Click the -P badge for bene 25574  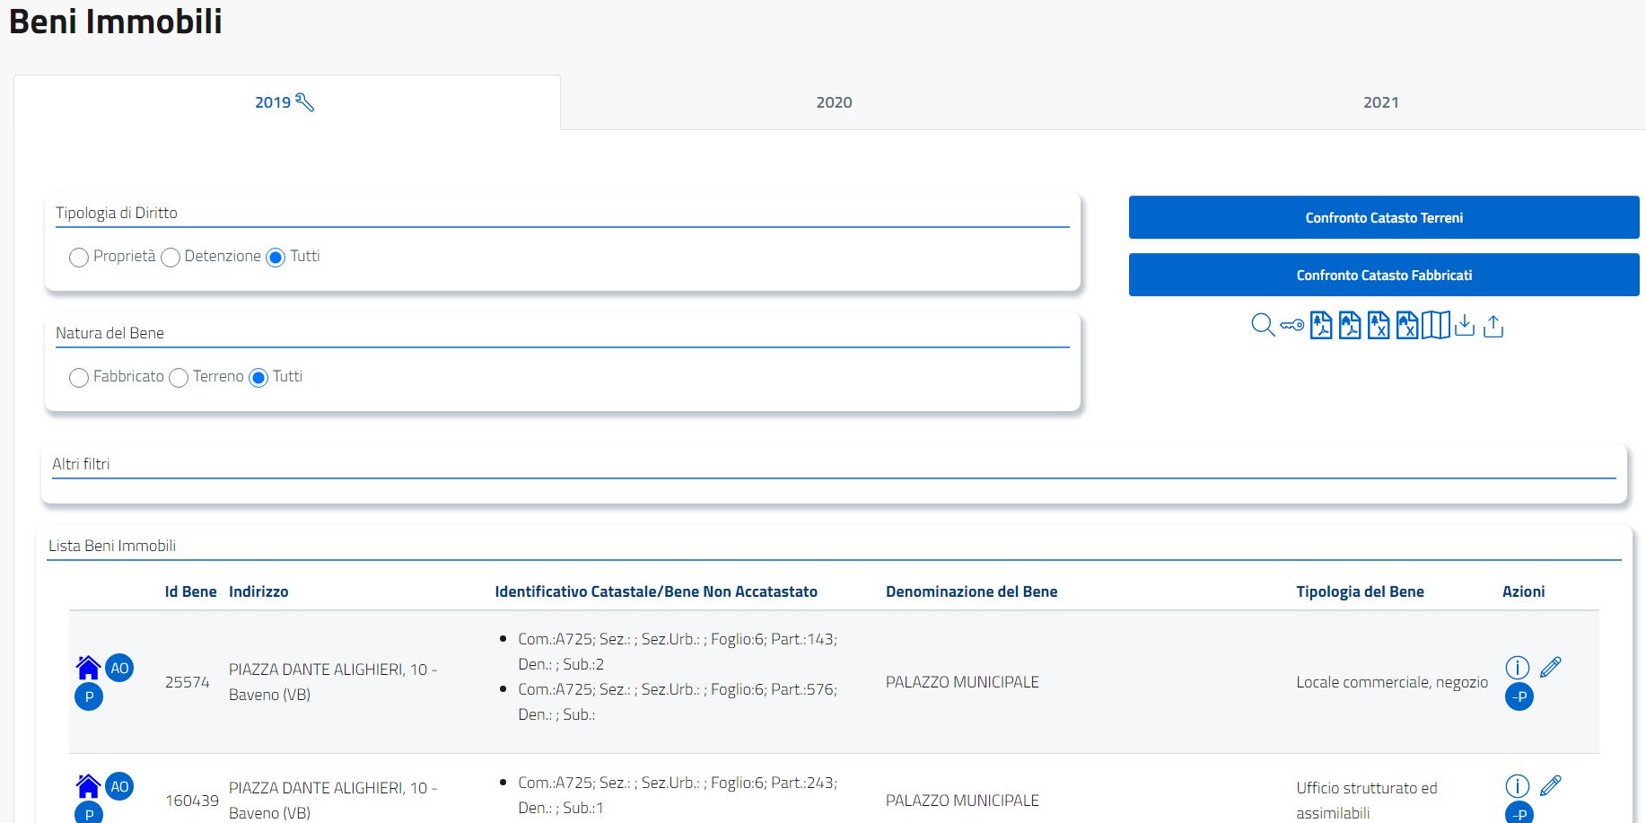[x=1519, y=696]
